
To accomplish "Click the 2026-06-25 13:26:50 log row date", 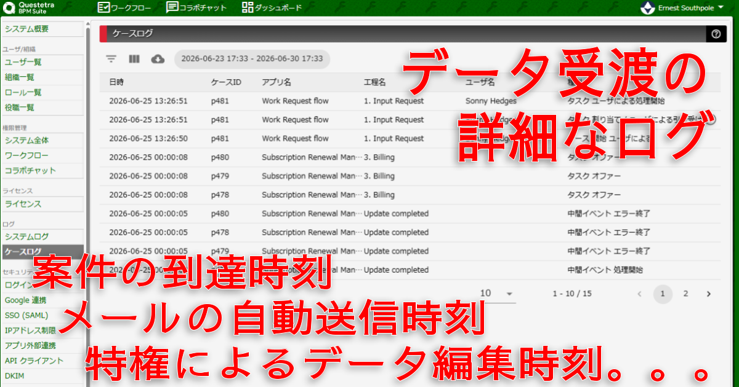I will (x=148, y=138).
